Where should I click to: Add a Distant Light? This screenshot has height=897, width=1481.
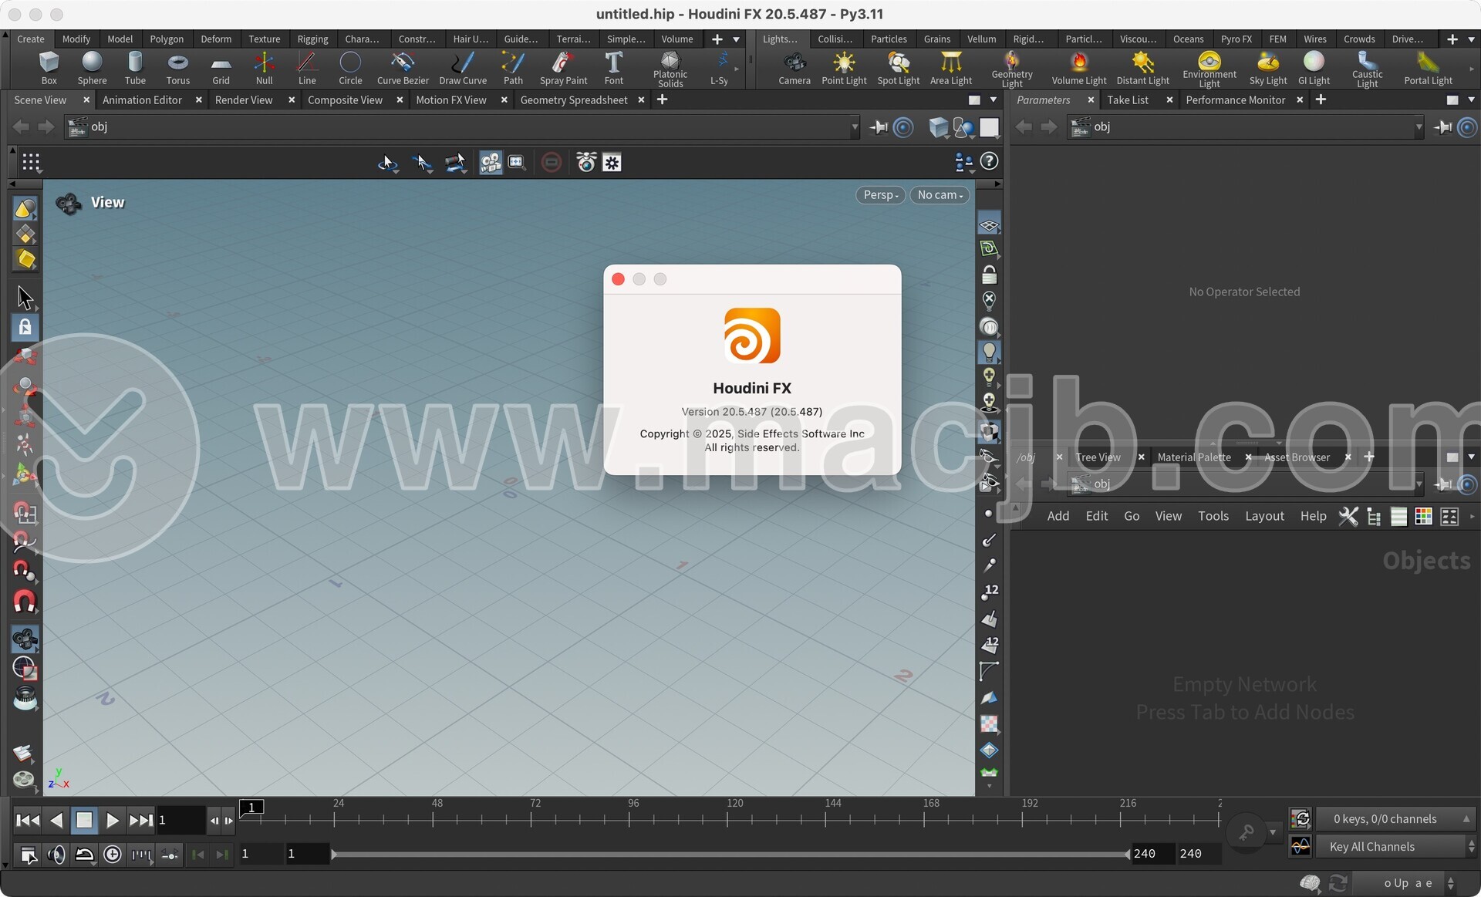click(x=1142, y=68)
